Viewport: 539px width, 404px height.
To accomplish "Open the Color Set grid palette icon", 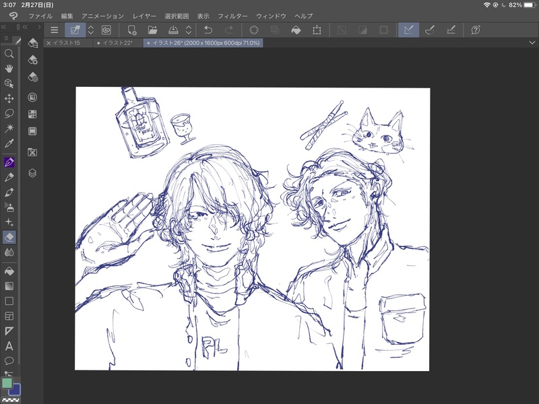I will [32, 114].
